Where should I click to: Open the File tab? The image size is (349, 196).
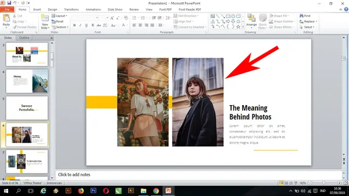pos(7,9)
